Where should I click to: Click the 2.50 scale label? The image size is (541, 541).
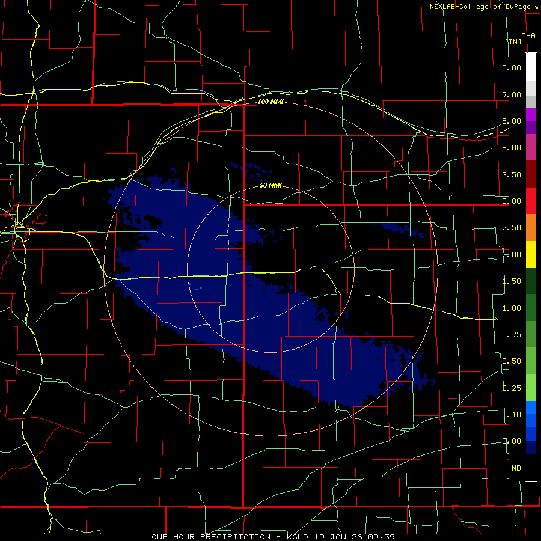[x=512, y=228]
